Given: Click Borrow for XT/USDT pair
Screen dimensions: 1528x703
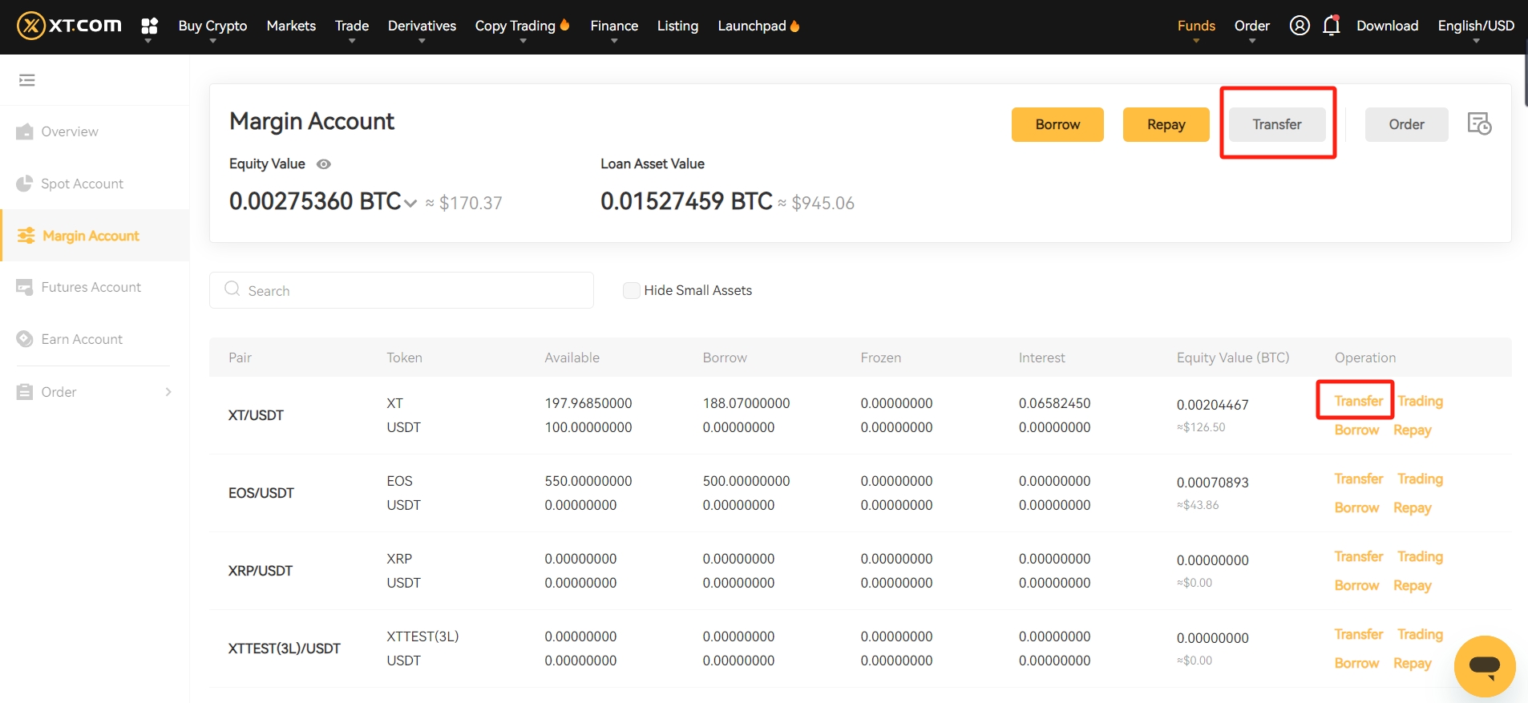Looking at the screenshot, I should point(1356,430).
